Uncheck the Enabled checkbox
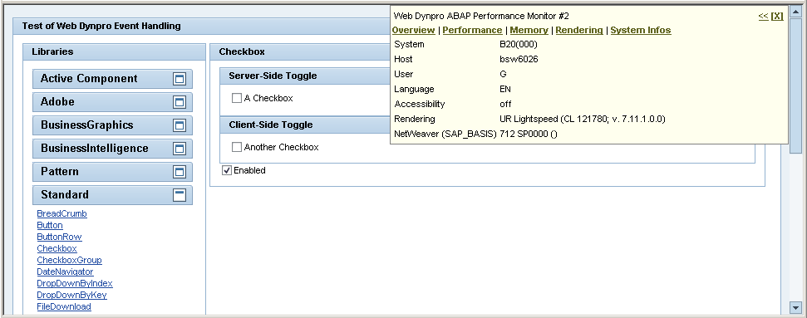Screen dimensions: 807x318 [226, 170]
